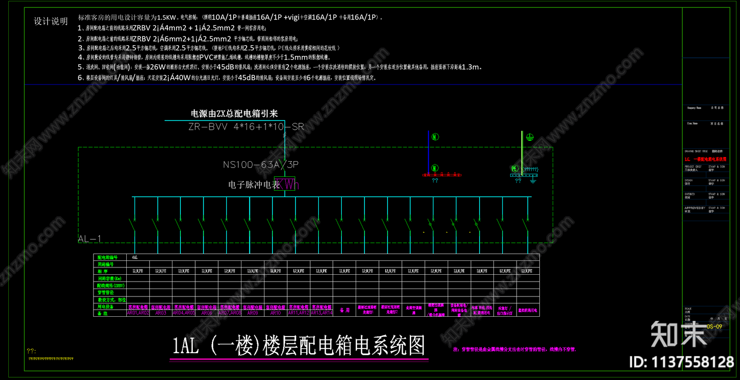Select the 'AR10' remark cell
This screenshot has width=740, height=380.
(276, 313)
